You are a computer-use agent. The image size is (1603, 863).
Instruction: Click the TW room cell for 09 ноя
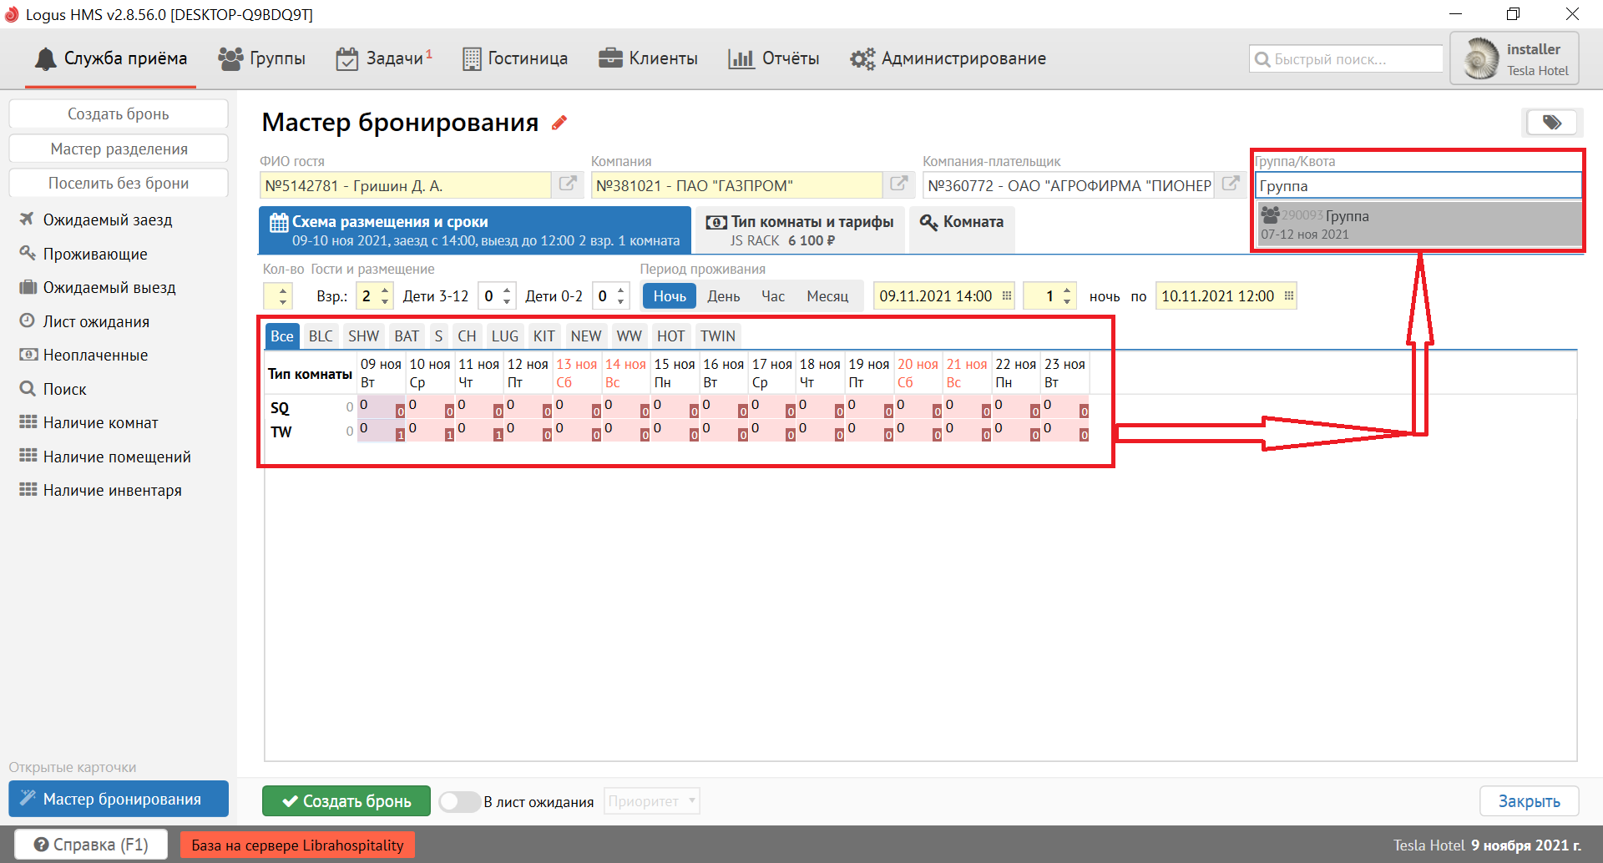tap(380, 431)
